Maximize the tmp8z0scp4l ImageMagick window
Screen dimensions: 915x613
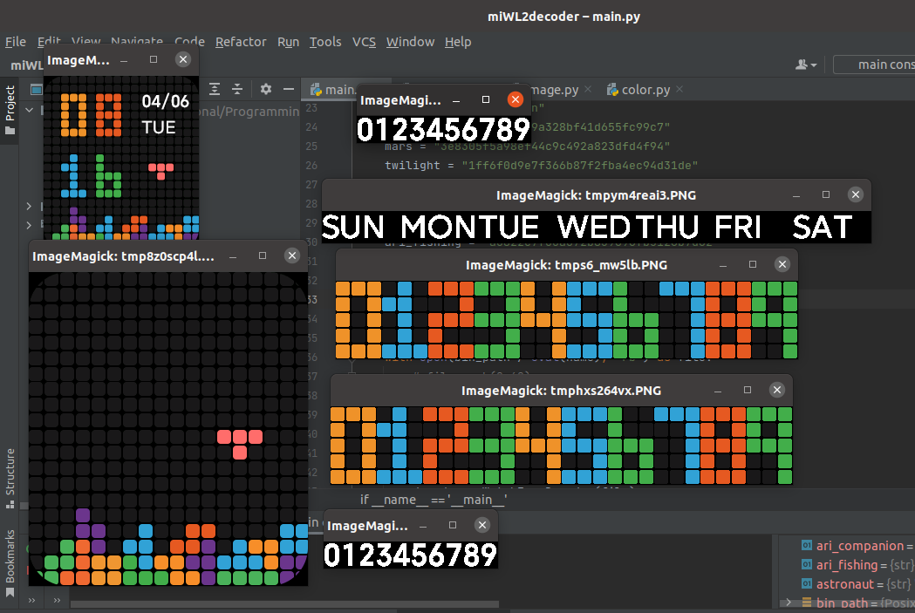pyautogui.click(x=262, y=255)
